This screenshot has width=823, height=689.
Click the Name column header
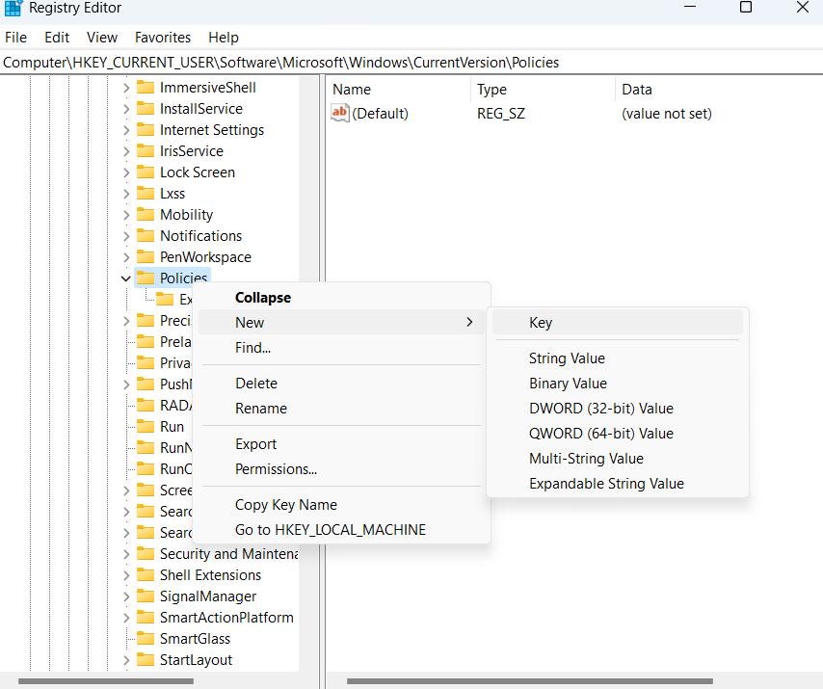352,89
